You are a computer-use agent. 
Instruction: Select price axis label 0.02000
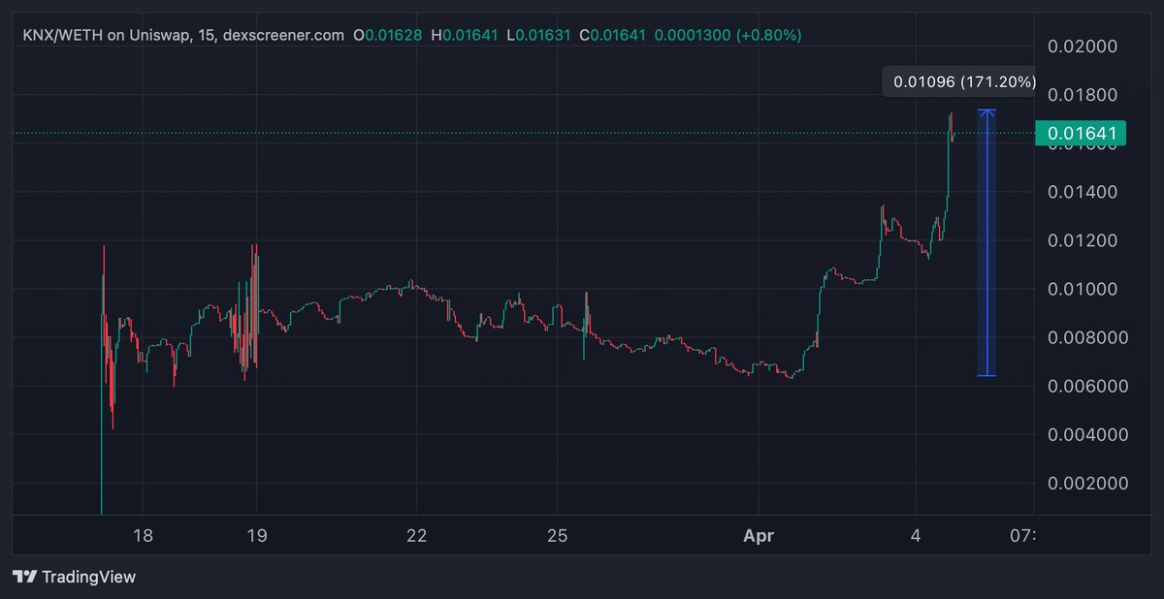[x=1083, y=47]
